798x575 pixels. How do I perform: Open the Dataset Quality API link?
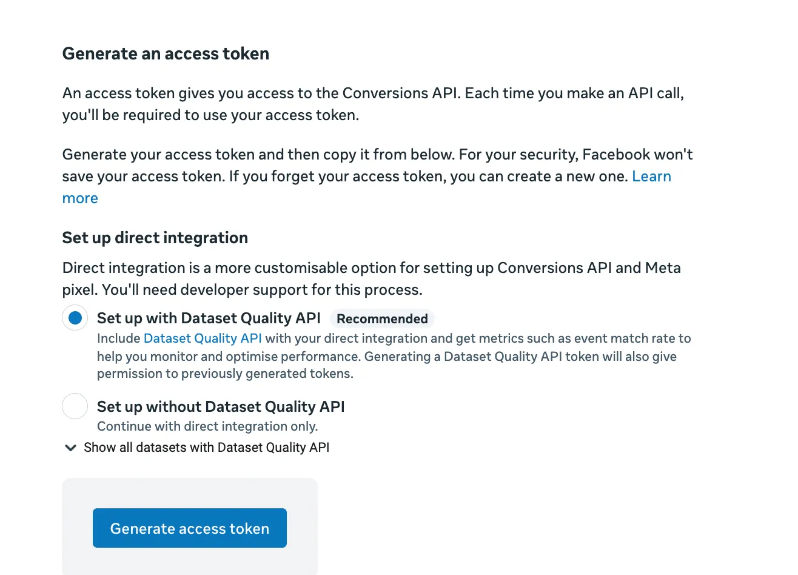click(203, 338)
